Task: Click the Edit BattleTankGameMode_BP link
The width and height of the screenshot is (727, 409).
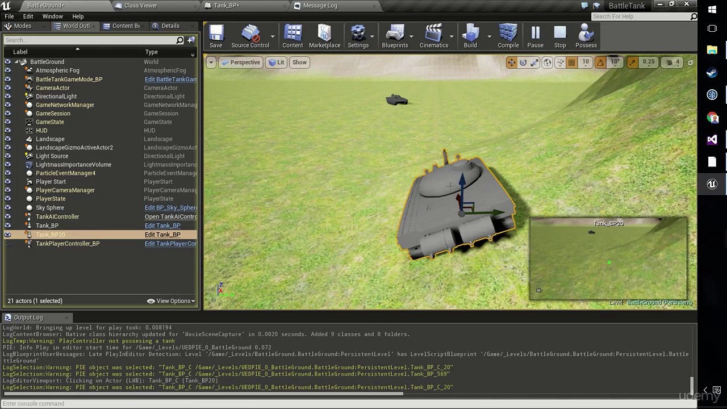Action: (x=170, y=80)
